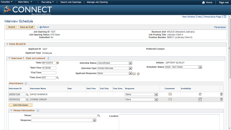Open the Recruiting breadcrumb menu
The height and width of the screenshot is (130, 231).
[x=47, y=2]
